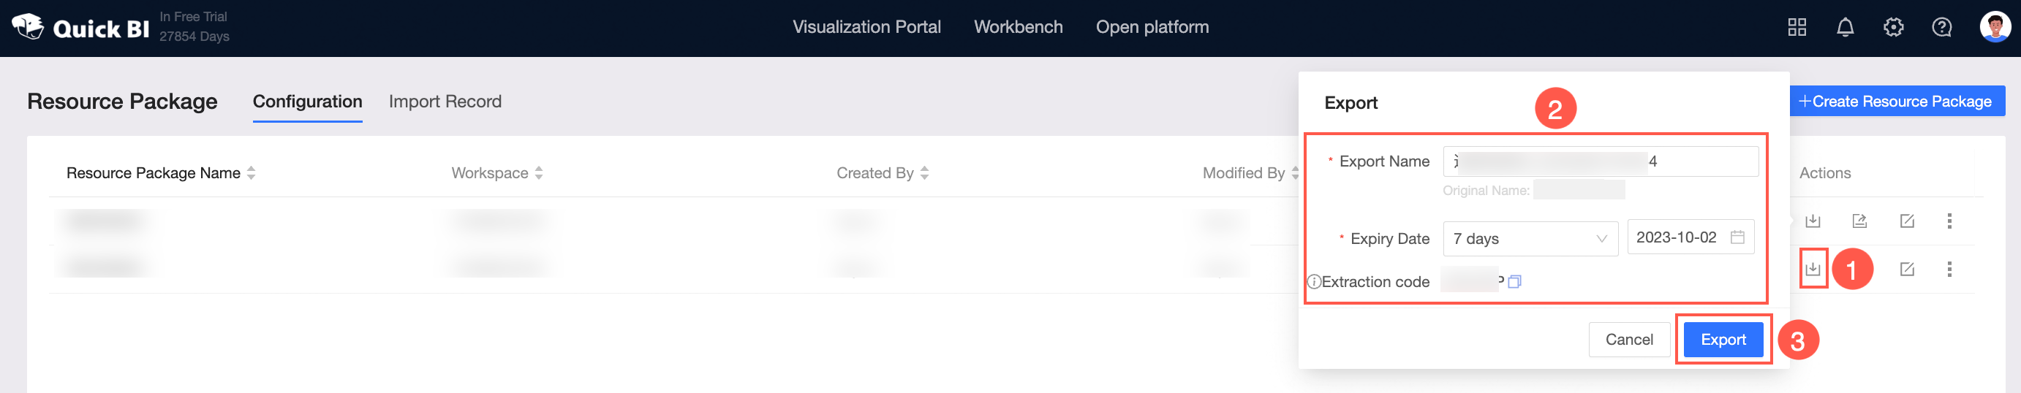Click the Resource Package page title
The width and height of the screenshot is (2021, 393).
click(122, 102)
